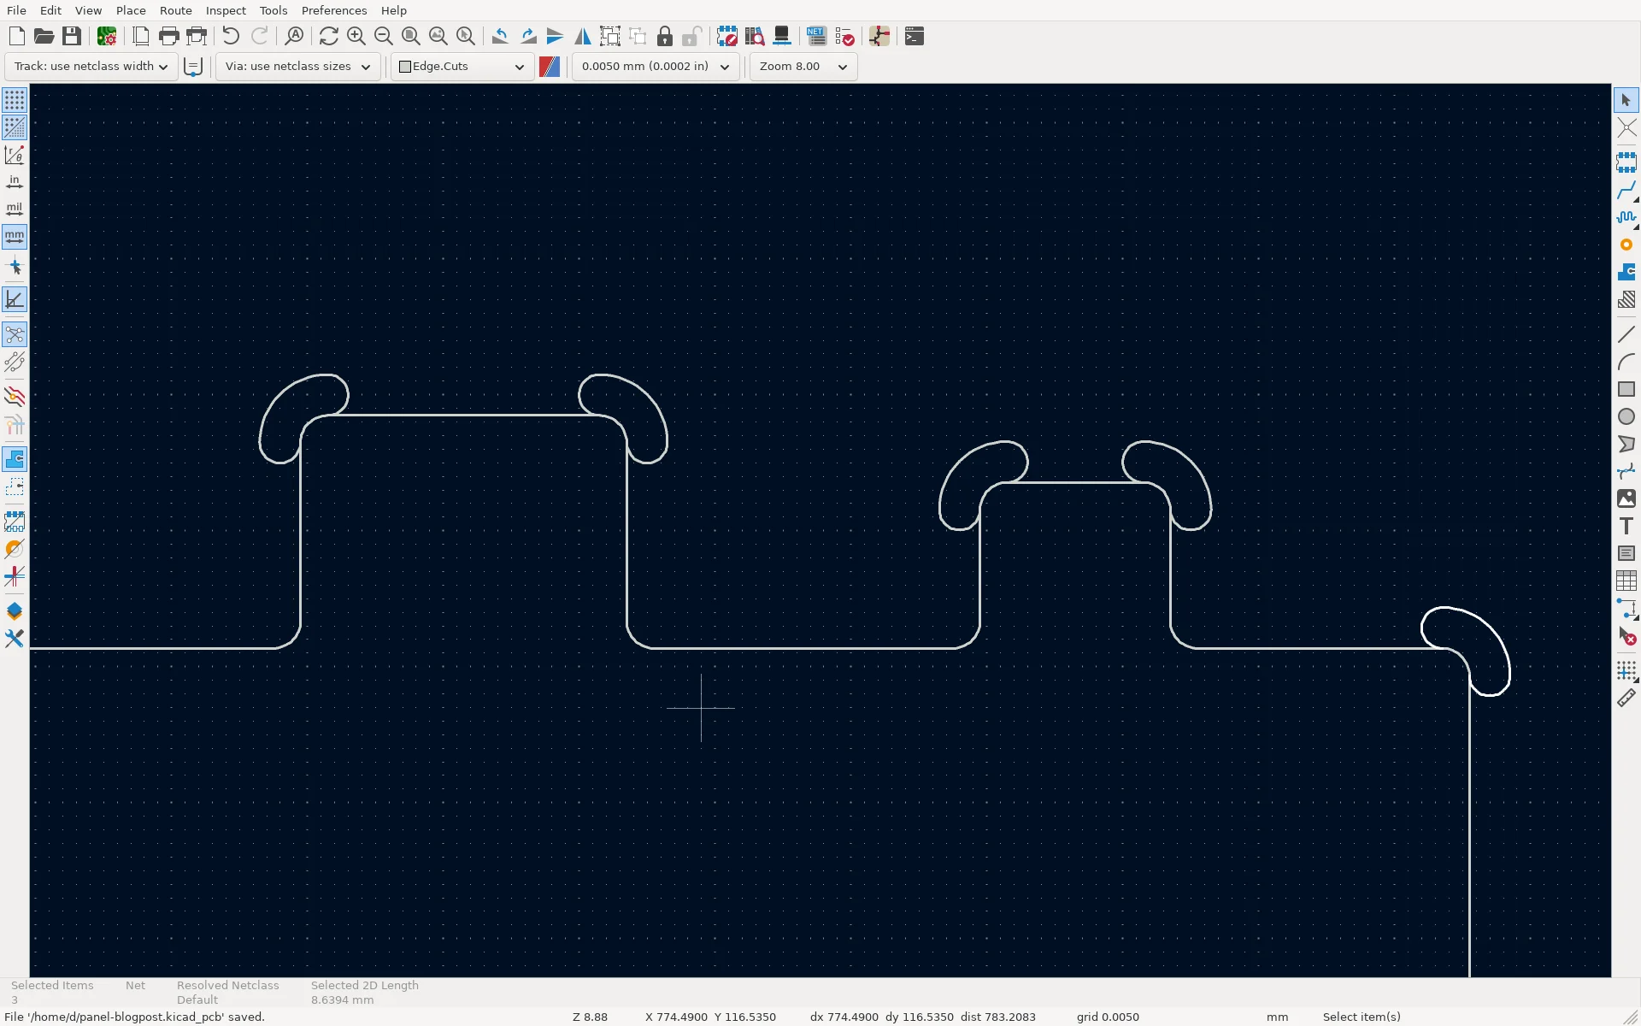Print the board

point(169,36)
